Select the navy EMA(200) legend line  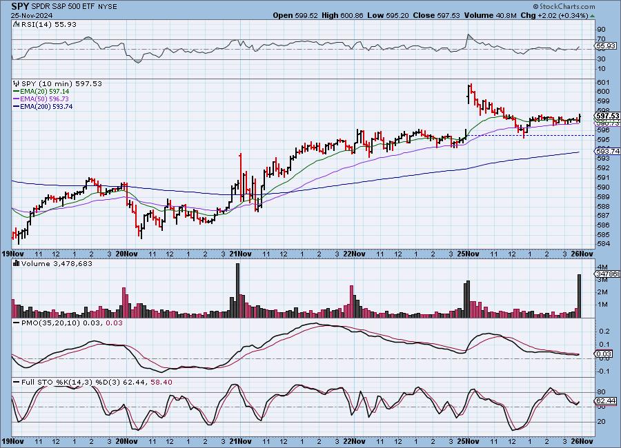17,106
